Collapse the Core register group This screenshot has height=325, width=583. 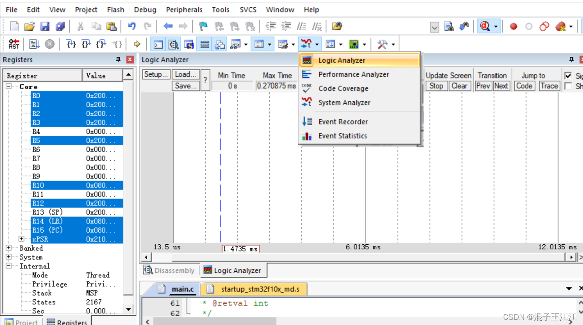tap(9, 86)
